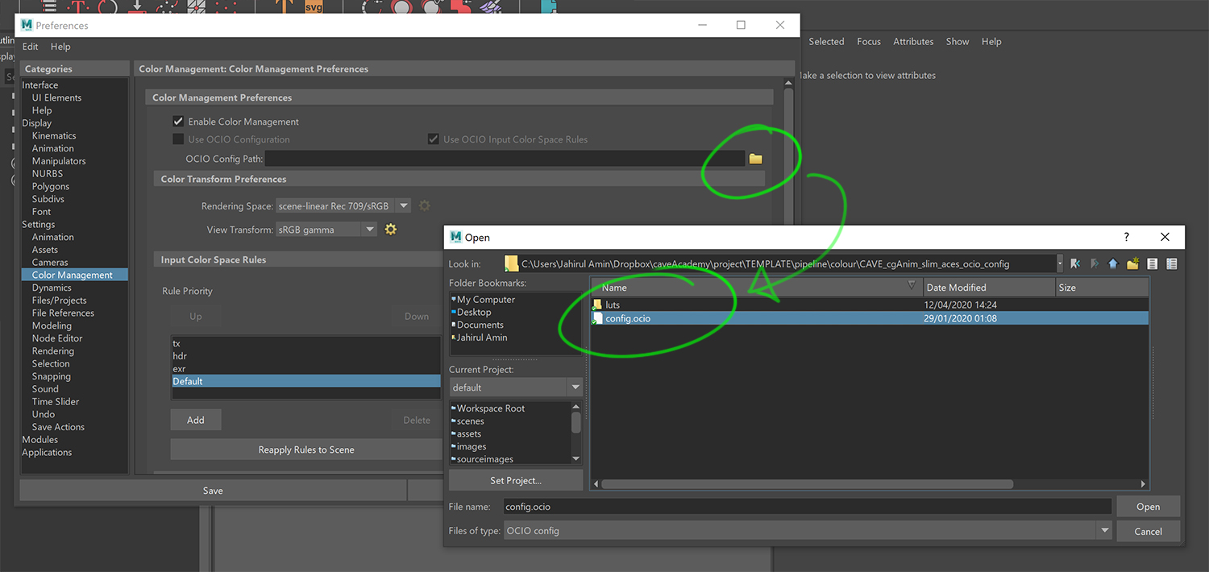Open View Transform gear options
1209x572 pixels.
(x=391, y=230)
